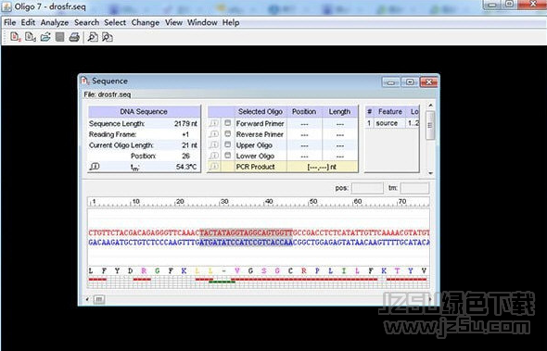Viewport: 547px width, 351px height.
Task: Open the Change menu
Action: pyautogui.click(x=146, y=22)
